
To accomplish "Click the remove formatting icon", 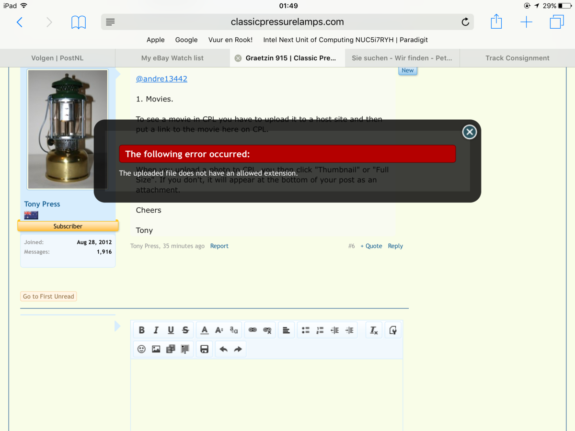I will (374, 330).
